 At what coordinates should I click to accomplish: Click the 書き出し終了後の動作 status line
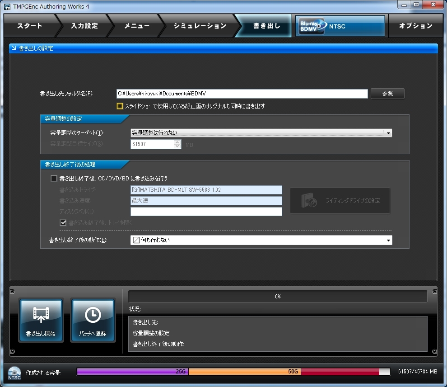pyautogui.click(x=158, y=344)
